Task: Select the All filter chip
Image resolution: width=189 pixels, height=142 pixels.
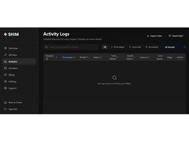Action: tap(105, 47)
